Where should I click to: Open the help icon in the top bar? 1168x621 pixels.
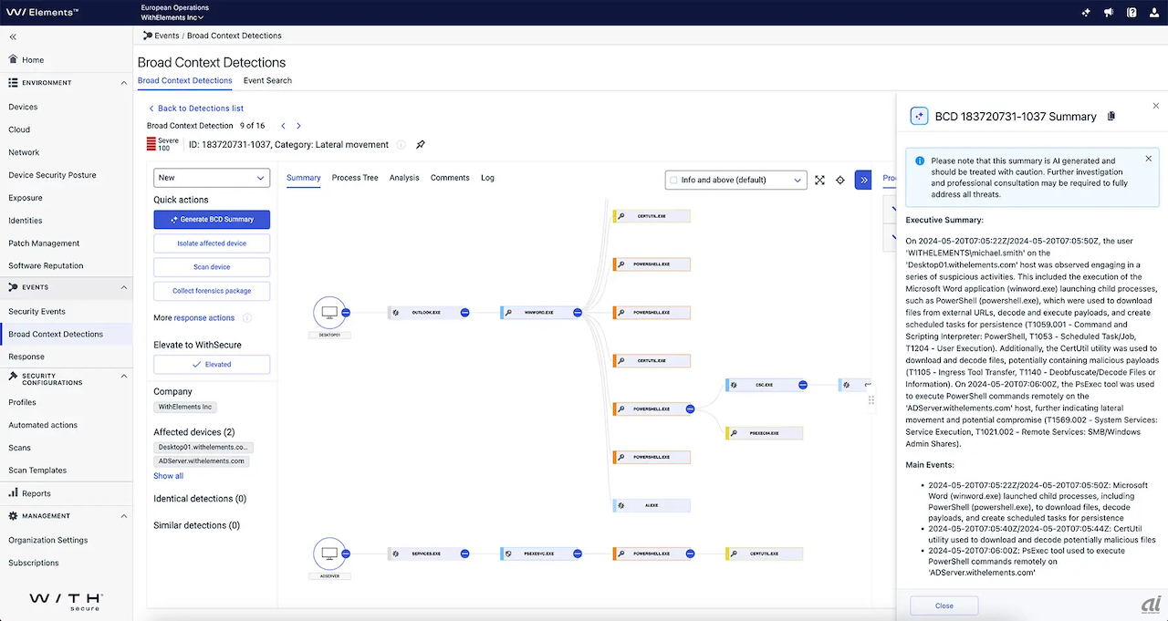(x=1131, y=13)
